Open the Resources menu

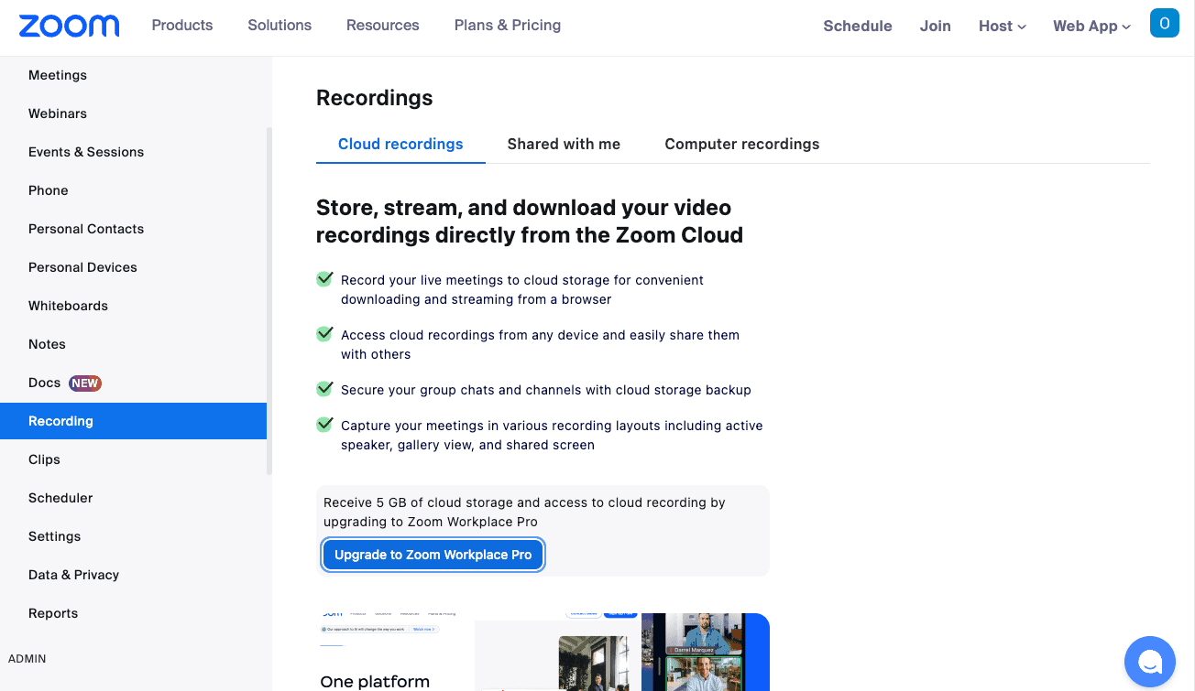point(382,26)
